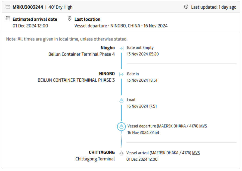Click the Last location heading

click(87, 19)
